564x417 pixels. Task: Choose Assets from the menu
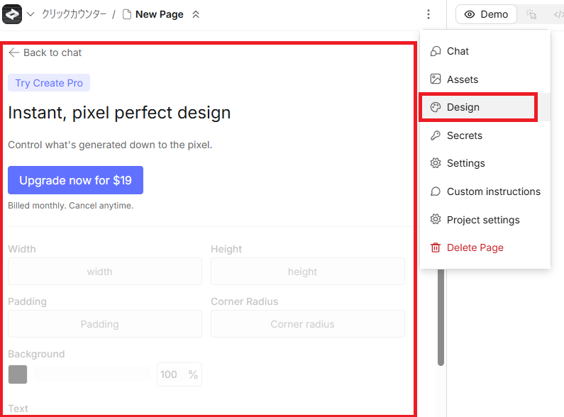(485, 79)
